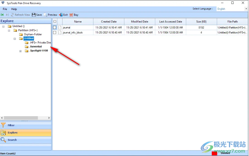
Task: Click the Exit toolbar icon
Action: pos(61,15)
